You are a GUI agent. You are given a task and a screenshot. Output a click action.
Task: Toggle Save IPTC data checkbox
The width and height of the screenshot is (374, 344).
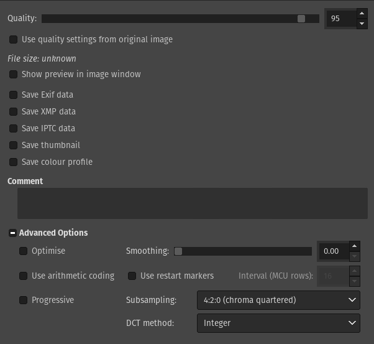tap(14, 128)
